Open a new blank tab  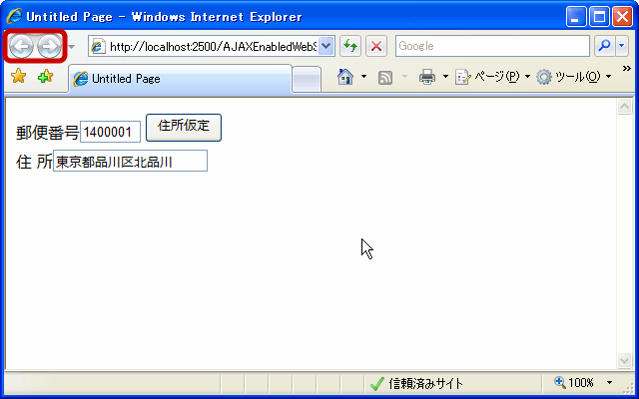click(307, 80)
